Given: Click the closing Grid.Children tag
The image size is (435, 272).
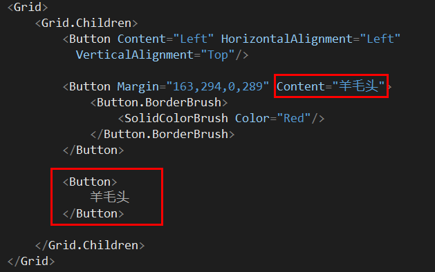Looking at the screenshot, I should 90,245.
